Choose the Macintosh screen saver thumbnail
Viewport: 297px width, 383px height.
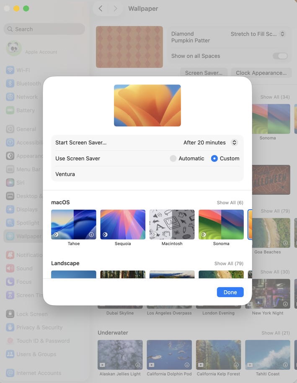click(172, 224)
